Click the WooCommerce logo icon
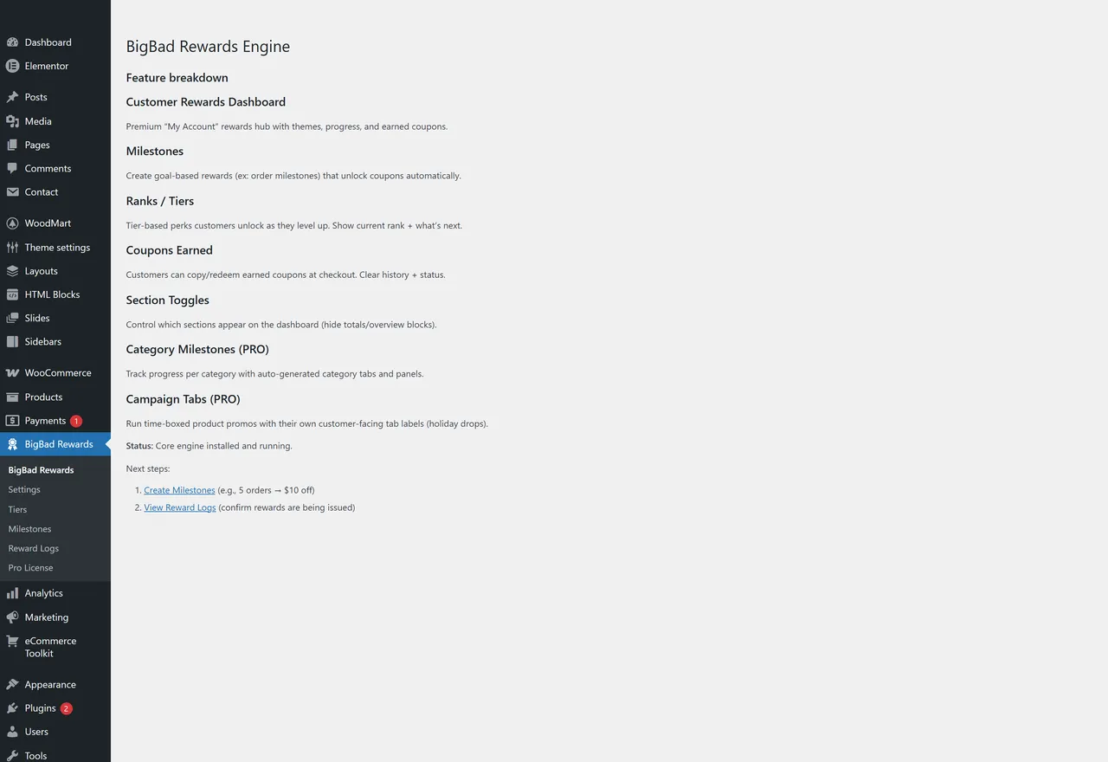This screenshot has height=762, width=1108. 12,373
